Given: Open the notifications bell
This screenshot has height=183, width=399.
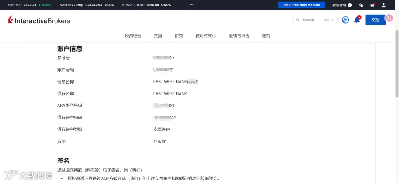Looking at the screenshot, I should pos(357,20).
